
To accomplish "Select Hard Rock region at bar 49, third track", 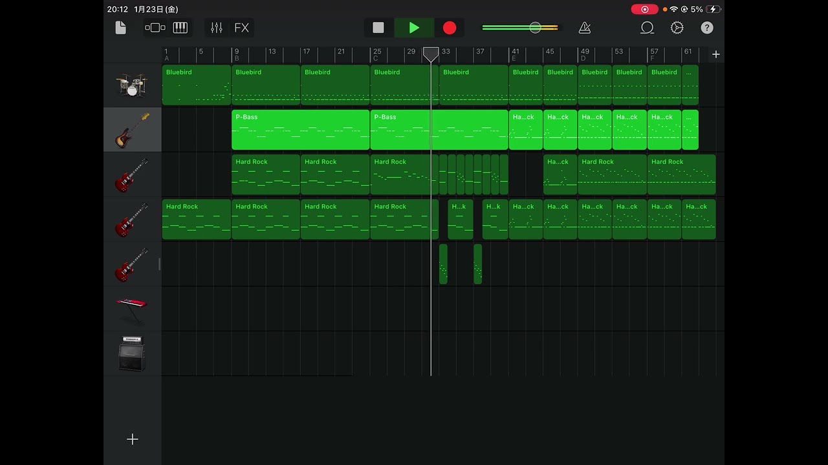I will pyautogui.click(x=612, y=174).
